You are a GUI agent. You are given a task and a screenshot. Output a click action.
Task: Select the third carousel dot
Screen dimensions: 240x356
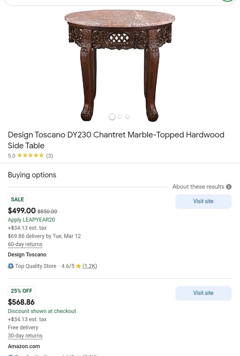(127, 116)
